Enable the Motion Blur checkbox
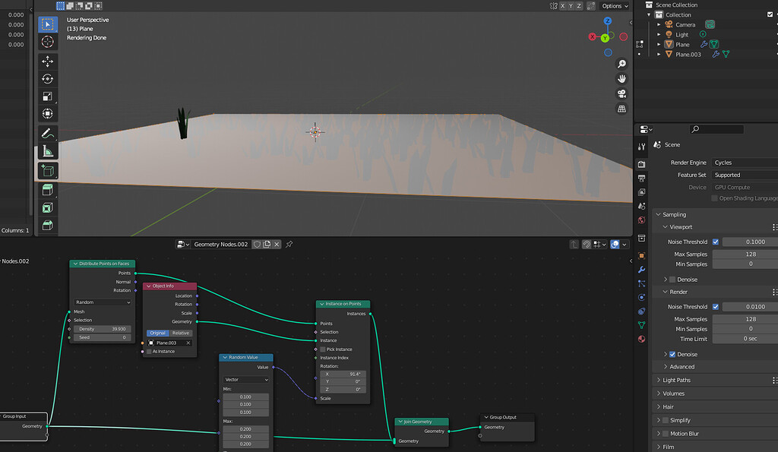The width and height of the screenshot is (778, 452). pyautogui.click(x=666, y=433)
